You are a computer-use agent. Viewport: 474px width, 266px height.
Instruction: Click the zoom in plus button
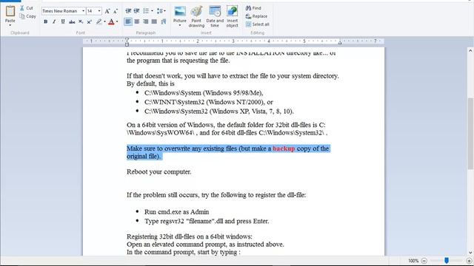click(469, 261)
